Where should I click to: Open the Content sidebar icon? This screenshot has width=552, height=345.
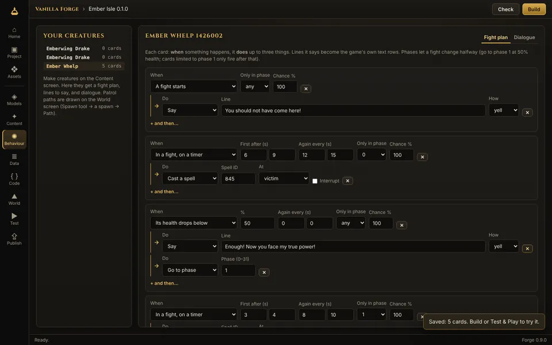click(14, 120)
